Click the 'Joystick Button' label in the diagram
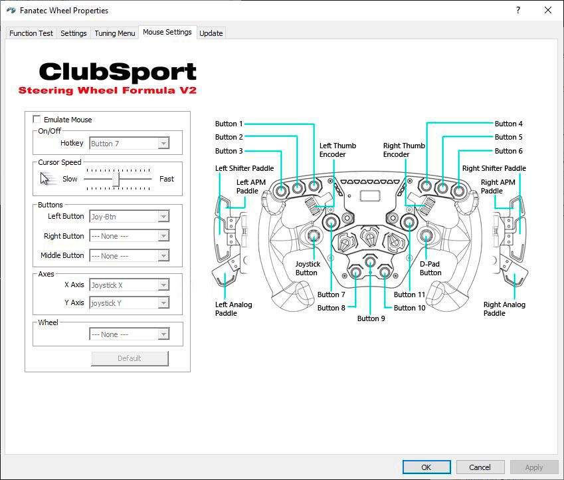Viewport: 564px width, 480px height. [x=308, y=269]
